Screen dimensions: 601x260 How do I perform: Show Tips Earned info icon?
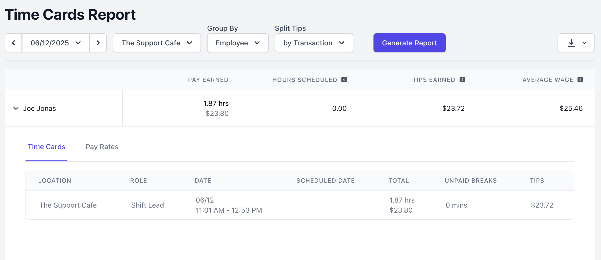(462, 80)
